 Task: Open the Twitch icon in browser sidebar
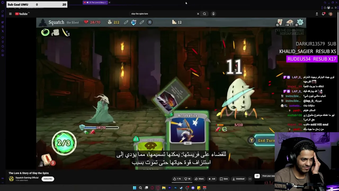[3, 22]
